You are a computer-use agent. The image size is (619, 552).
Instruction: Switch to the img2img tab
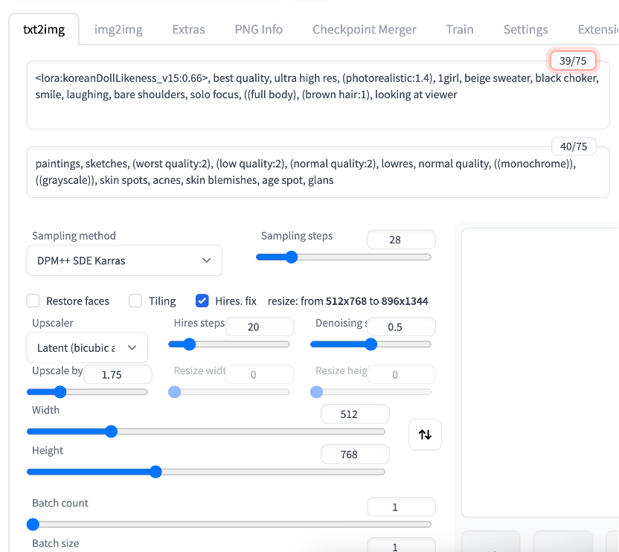click(x=118, y=30)
